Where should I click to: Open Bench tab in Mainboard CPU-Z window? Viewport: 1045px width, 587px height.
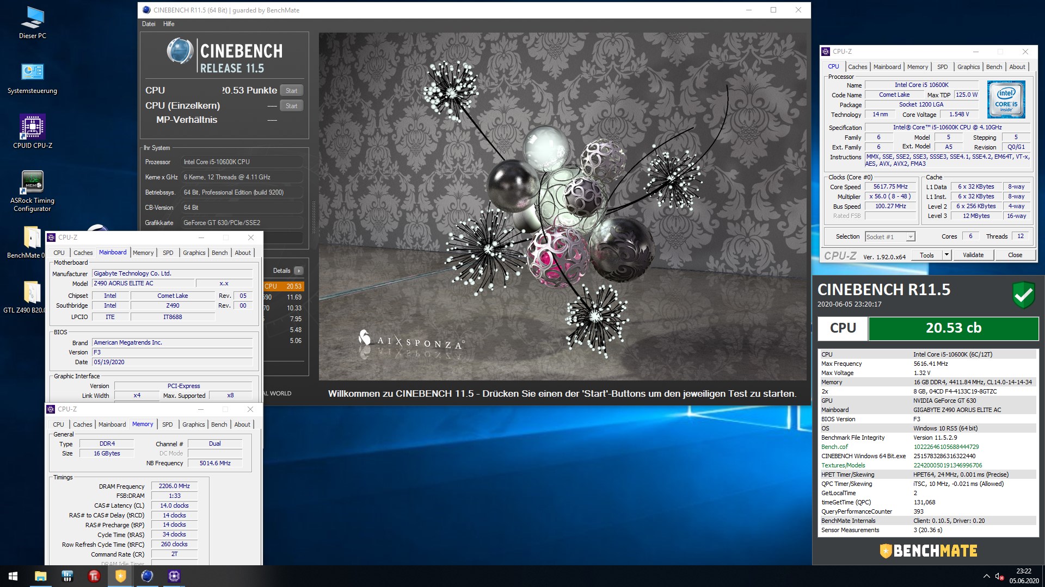(x=219, y=253)
